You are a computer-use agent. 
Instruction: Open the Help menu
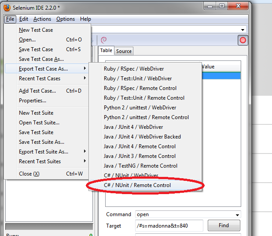click(85, 19)
